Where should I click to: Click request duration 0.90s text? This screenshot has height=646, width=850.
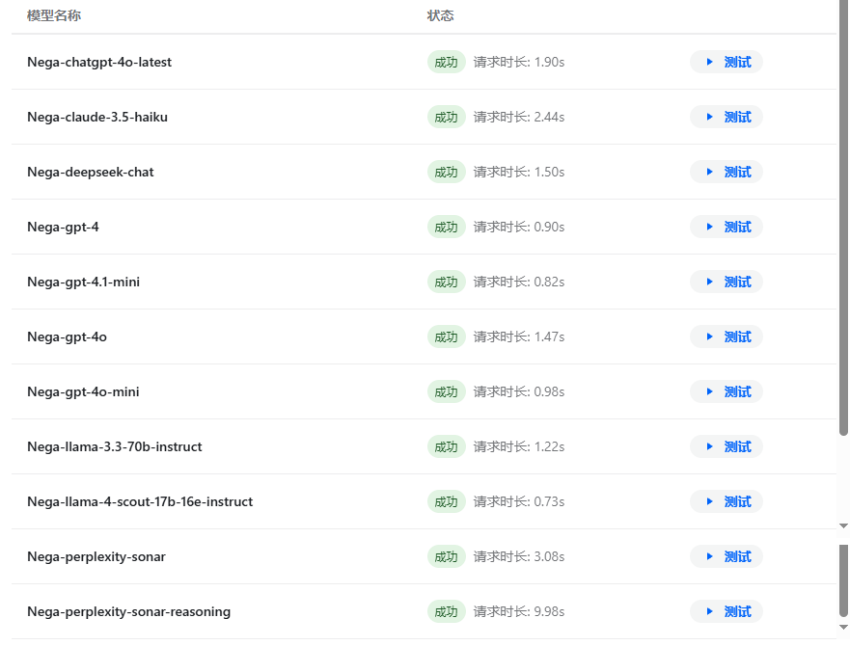click(519, 228)
